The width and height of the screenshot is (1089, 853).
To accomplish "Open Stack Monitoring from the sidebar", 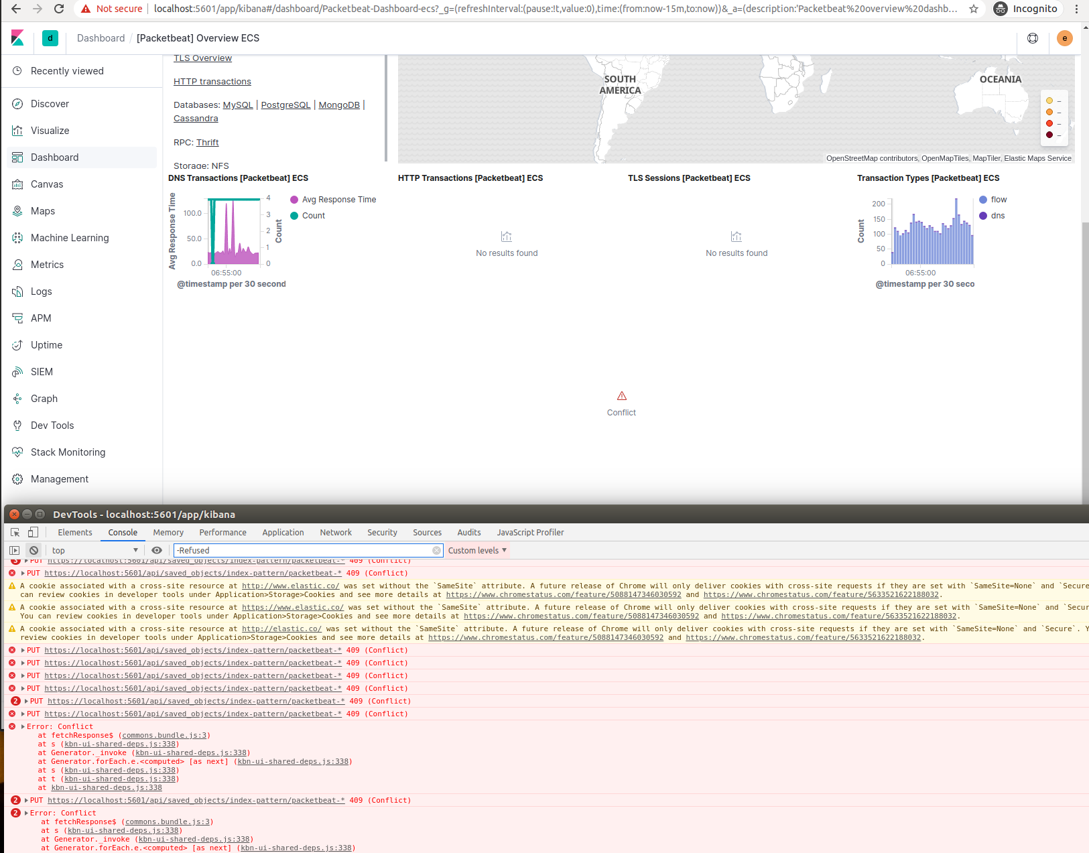I will 67,452.
